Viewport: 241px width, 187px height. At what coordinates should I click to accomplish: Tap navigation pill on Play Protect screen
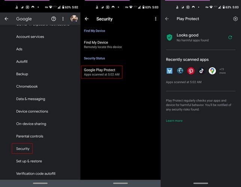tap(201, 183)
